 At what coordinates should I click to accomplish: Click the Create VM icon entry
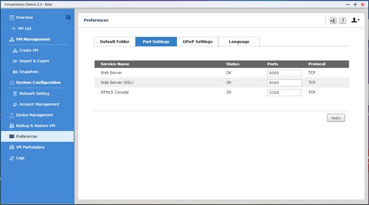coord(25,50)
